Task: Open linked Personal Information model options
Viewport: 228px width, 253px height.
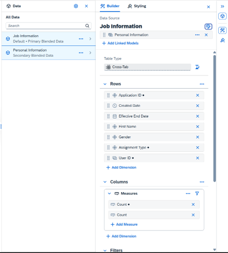Action: (x=197, y=35)
